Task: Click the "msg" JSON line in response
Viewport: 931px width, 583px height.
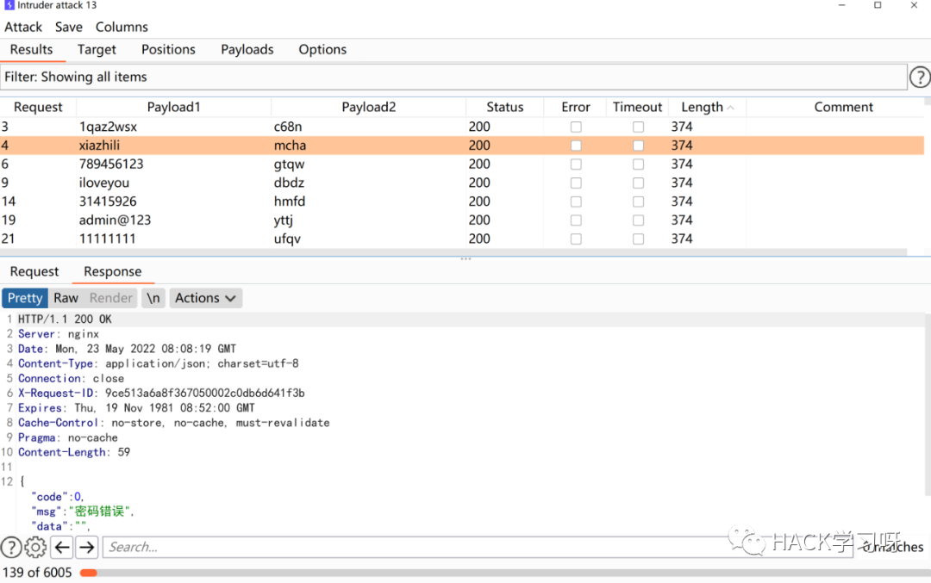Action: 83,512
